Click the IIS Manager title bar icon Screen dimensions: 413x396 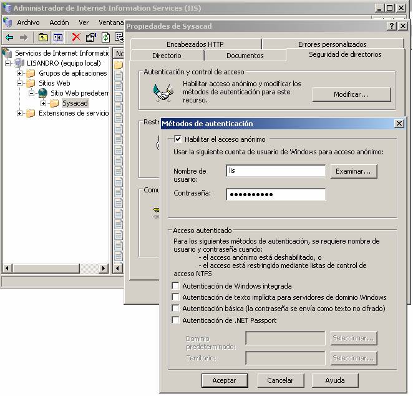tap(7, 8)
